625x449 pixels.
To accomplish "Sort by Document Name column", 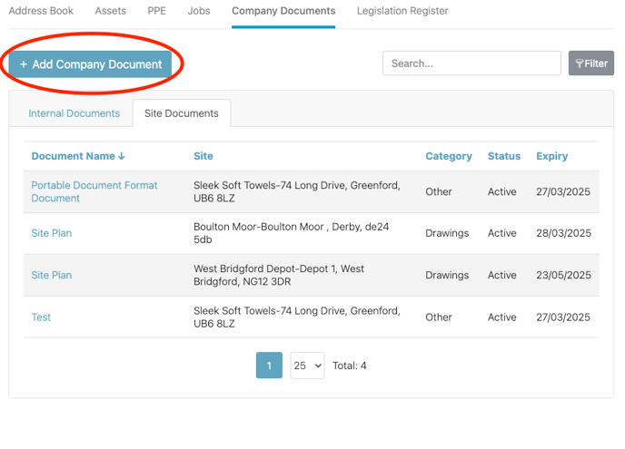I will [x=78, y=156].
